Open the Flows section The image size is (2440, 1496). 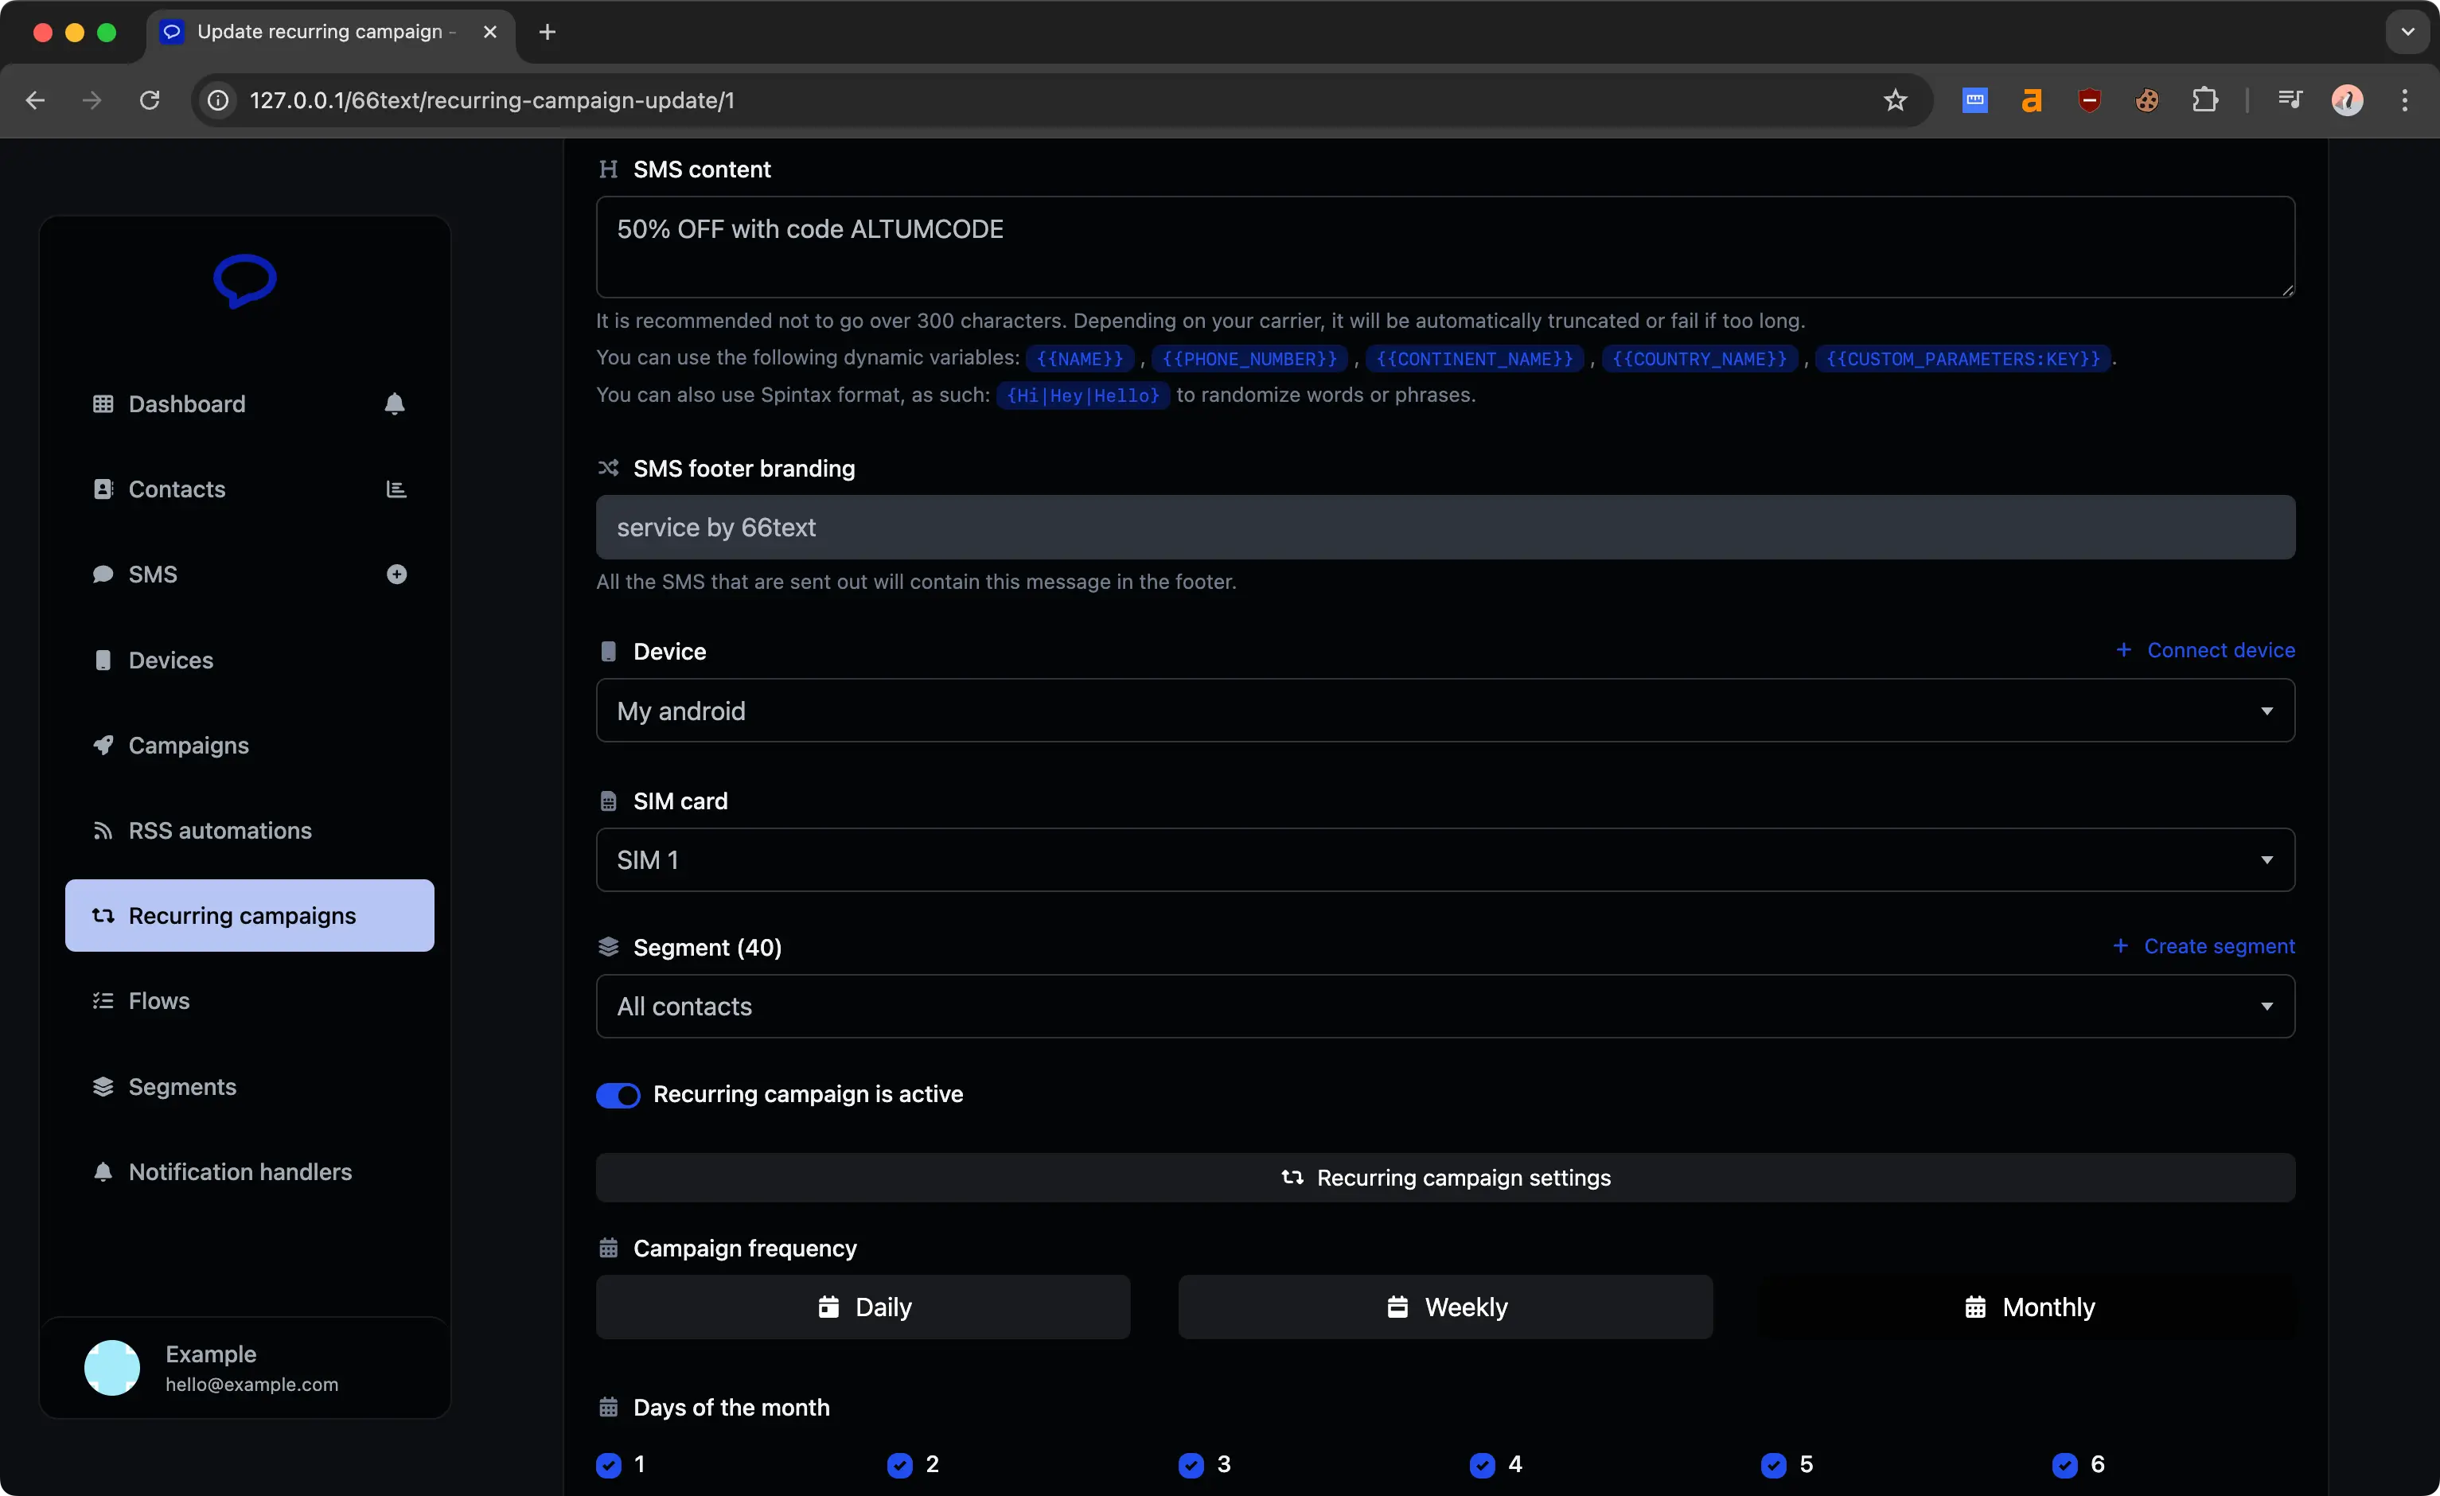click(x=158, y=1000)
